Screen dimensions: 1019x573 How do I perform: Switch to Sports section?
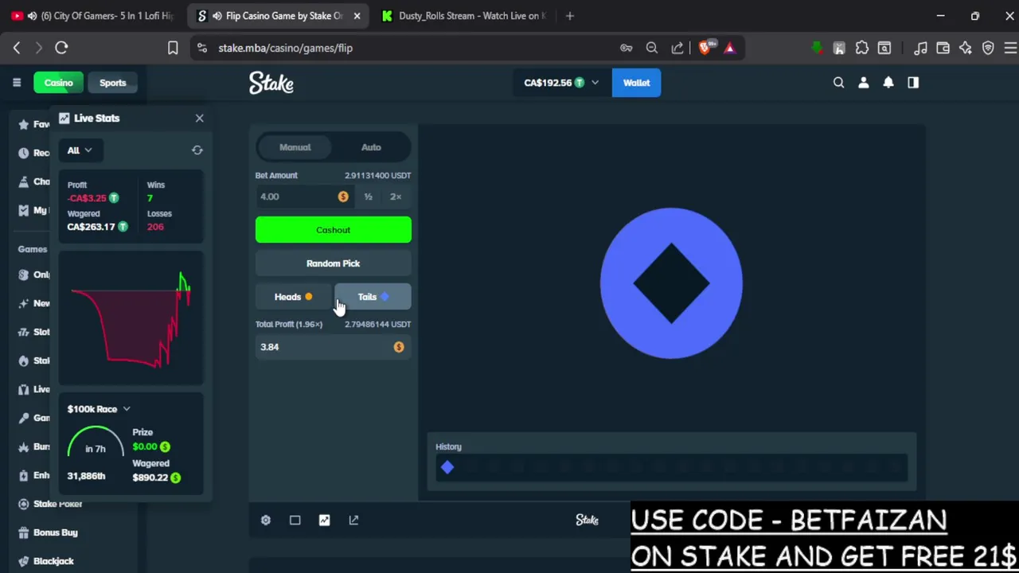click(112, 83)
